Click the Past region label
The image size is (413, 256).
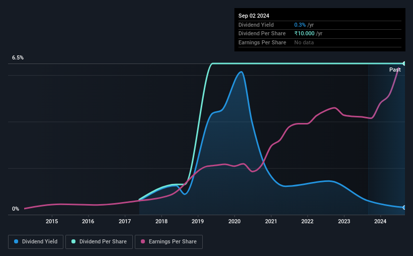(395, 70)
